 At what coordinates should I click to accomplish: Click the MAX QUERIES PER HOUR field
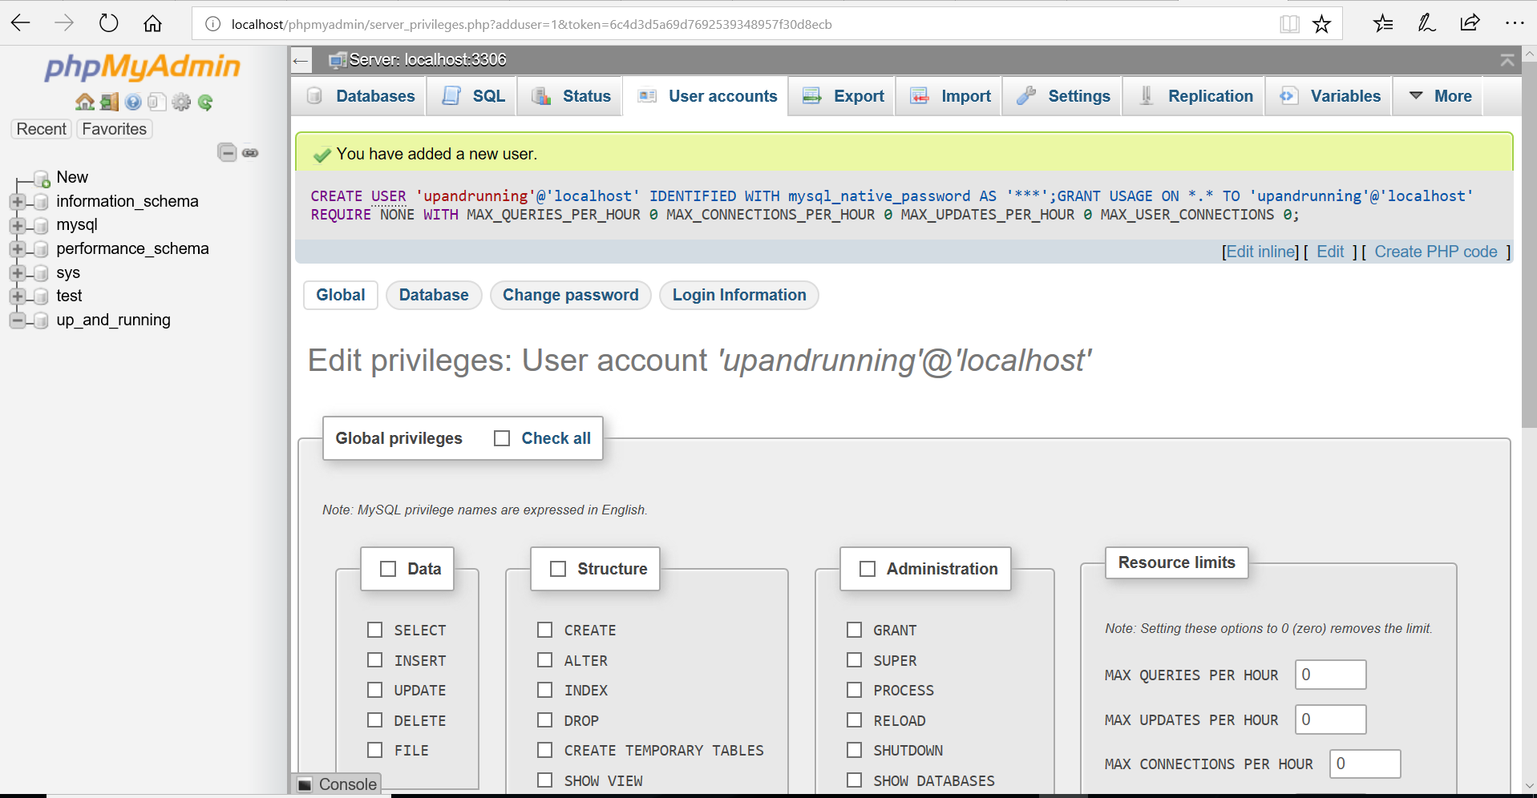pos(1330,675)
